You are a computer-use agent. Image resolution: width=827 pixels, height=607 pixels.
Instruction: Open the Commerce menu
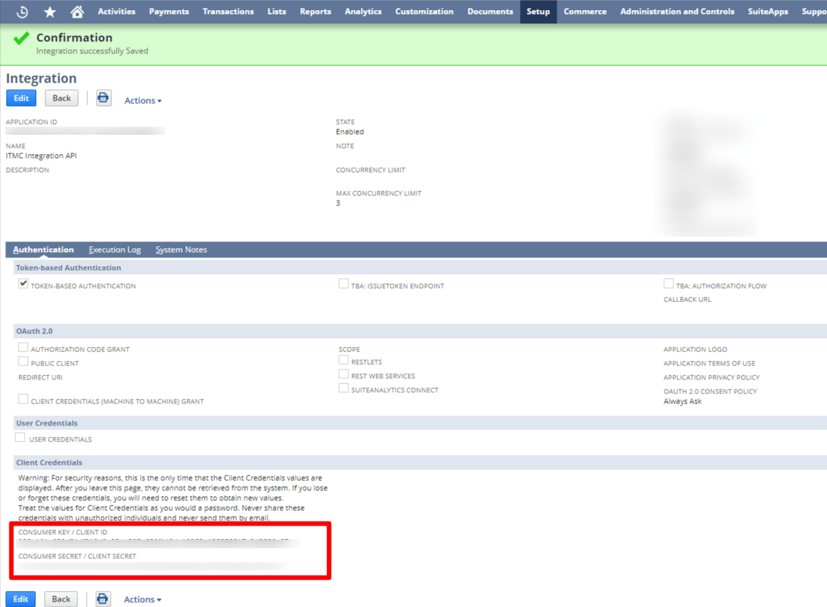pos(585,11)
